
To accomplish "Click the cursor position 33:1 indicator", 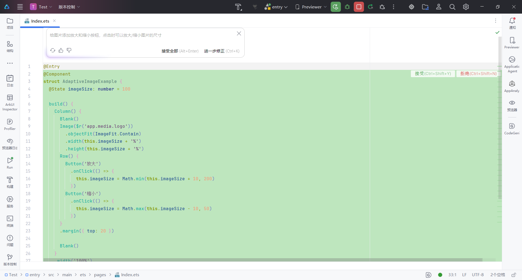I will tap(452, 275).
